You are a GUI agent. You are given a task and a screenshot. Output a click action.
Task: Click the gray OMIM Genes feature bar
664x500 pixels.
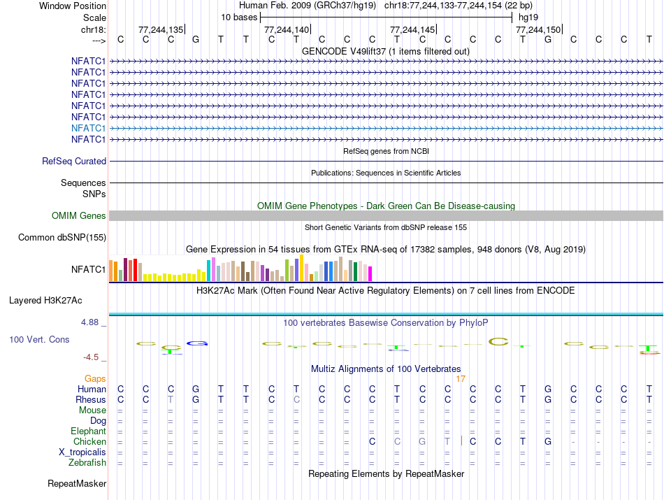click(385, 216)
